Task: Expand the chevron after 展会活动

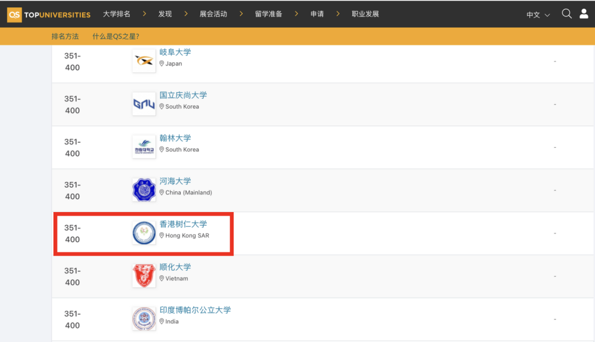Action: [x=241, y=14]
